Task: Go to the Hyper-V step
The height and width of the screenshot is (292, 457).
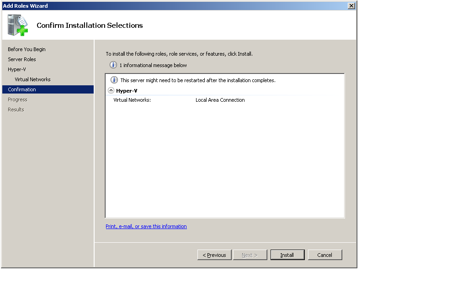Action: tap(16, 69)
